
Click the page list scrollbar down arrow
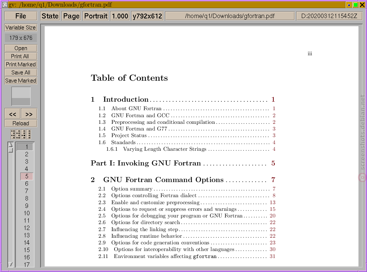point(11,264)
